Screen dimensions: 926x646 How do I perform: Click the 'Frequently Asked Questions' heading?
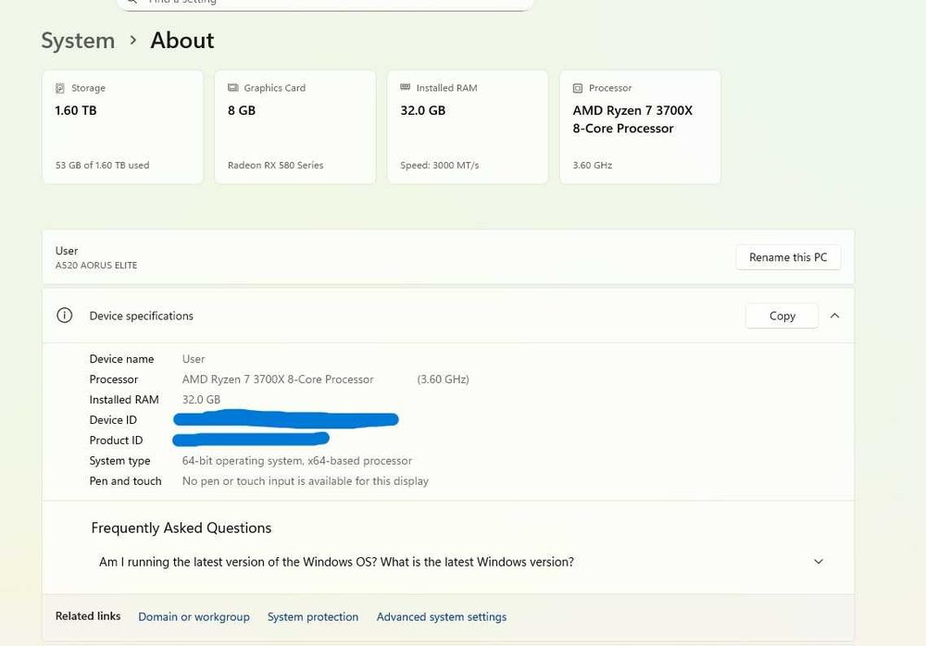pyautogui.click(x=181, y=528)
